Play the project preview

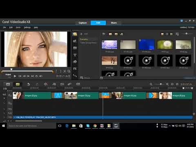15,76
